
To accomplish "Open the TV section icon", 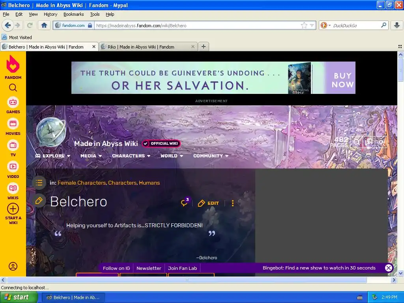I will [x=13, y=145].
